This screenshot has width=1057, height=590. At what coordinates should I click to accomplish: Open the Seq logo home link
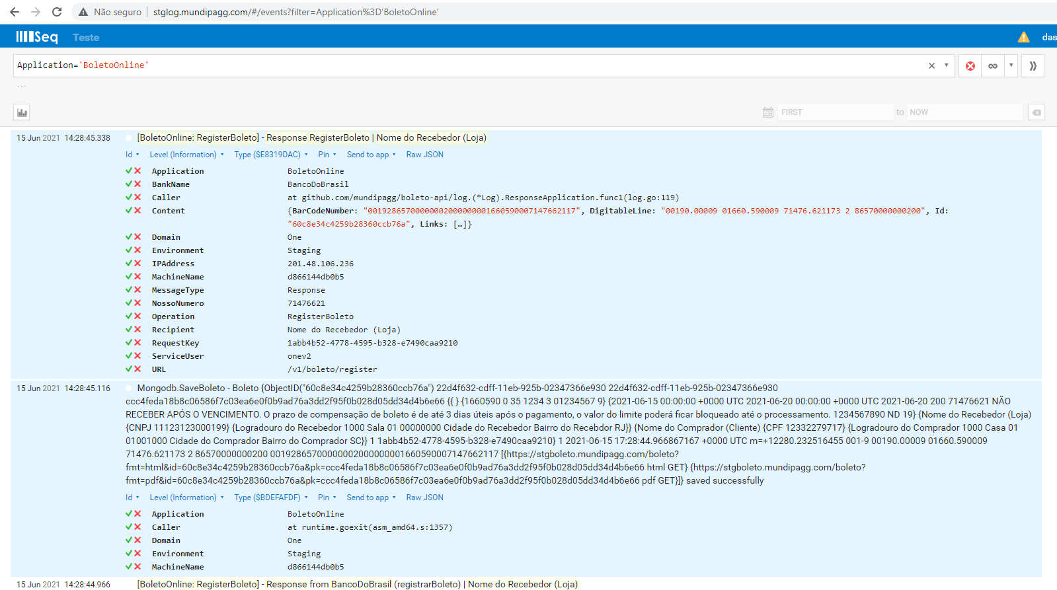tap(37, 37)
